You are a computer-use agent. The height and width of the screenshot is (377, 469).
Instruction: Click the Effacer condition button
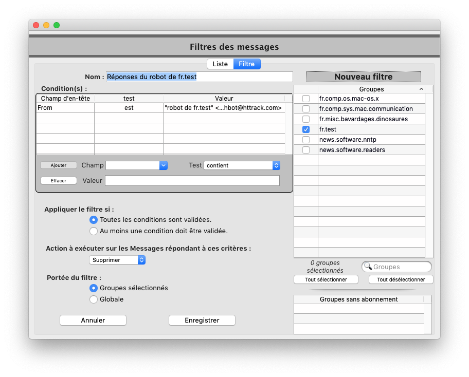point(59,181)
